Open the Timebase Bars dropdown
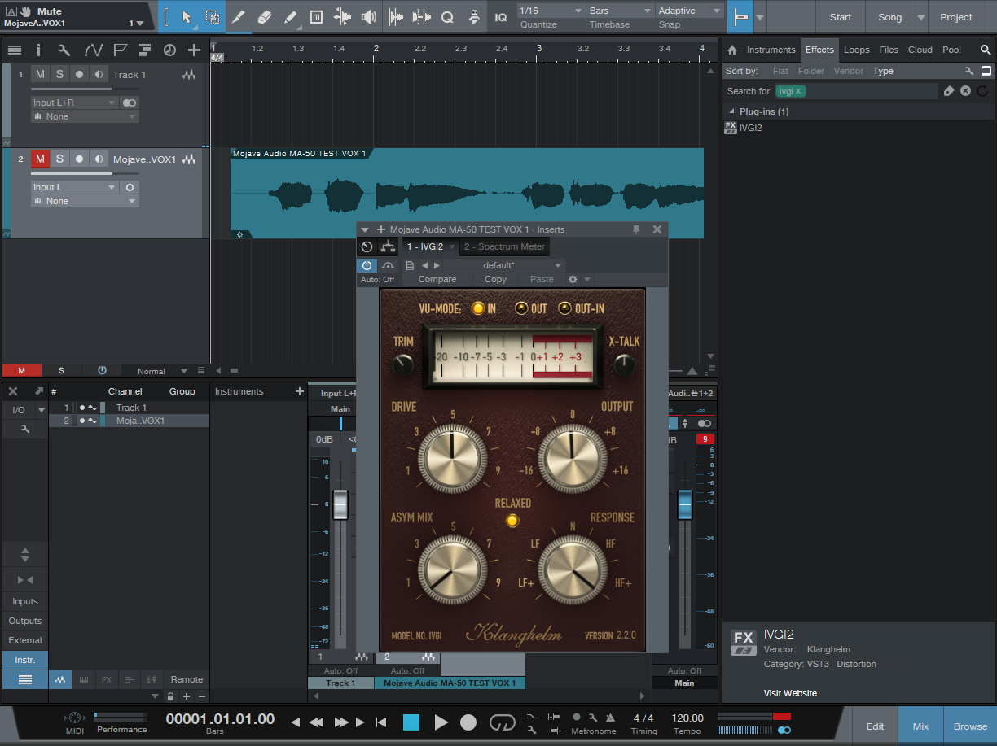This screenshot has width=997, height=746. pos(621,11)
